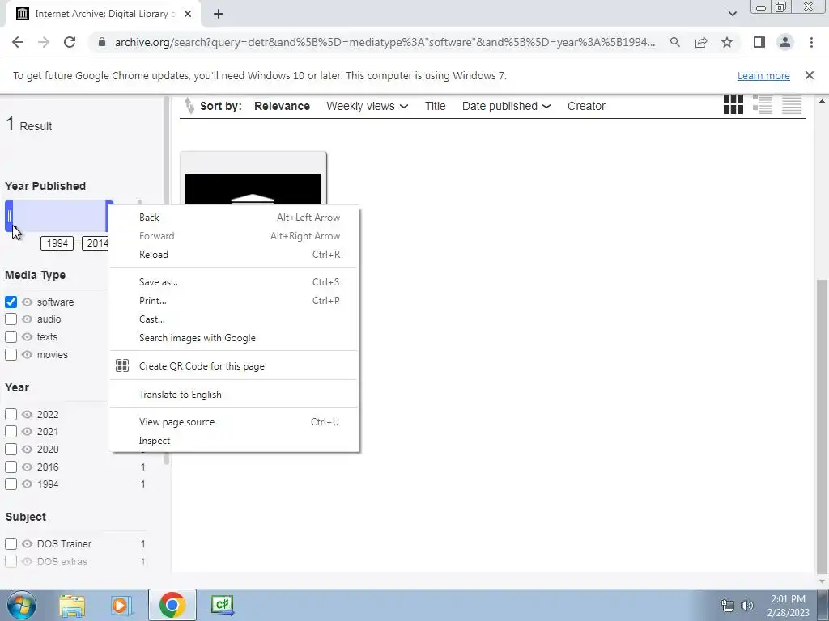Image resolution: width=829 pixels, height=621 pixels.
Task: Choose Translate to English
Action: click(x=234, y=395)
